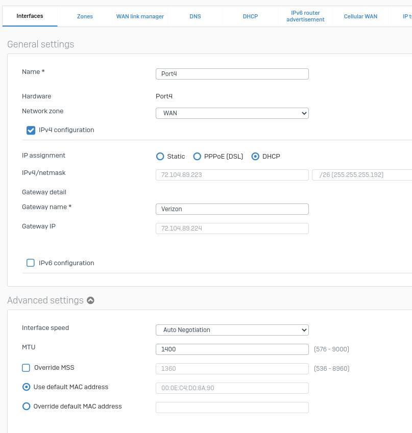Switch to the Interfaces tab

tap(30, 16)
